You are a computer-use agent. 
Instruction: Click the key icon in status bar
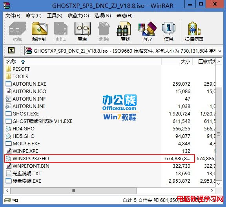[x=15, y=200]
